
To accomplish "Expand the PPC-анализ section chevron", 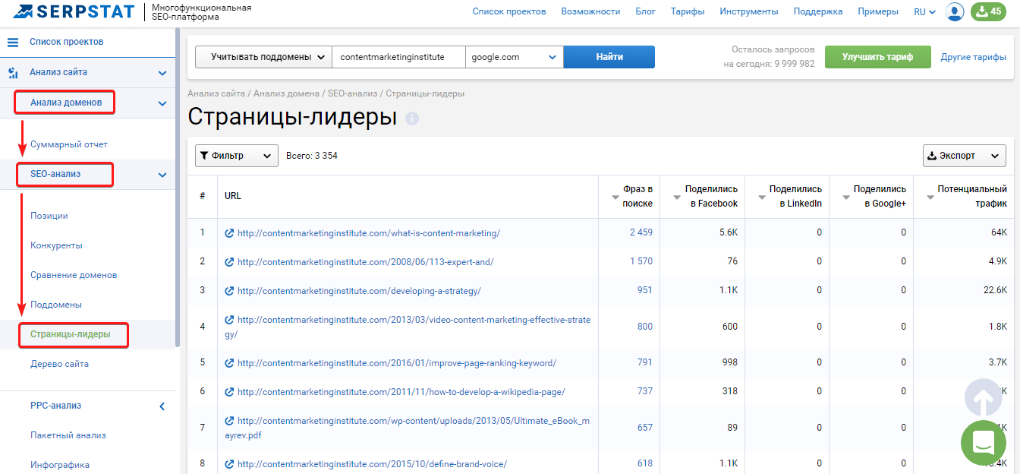I will point(162,406).
